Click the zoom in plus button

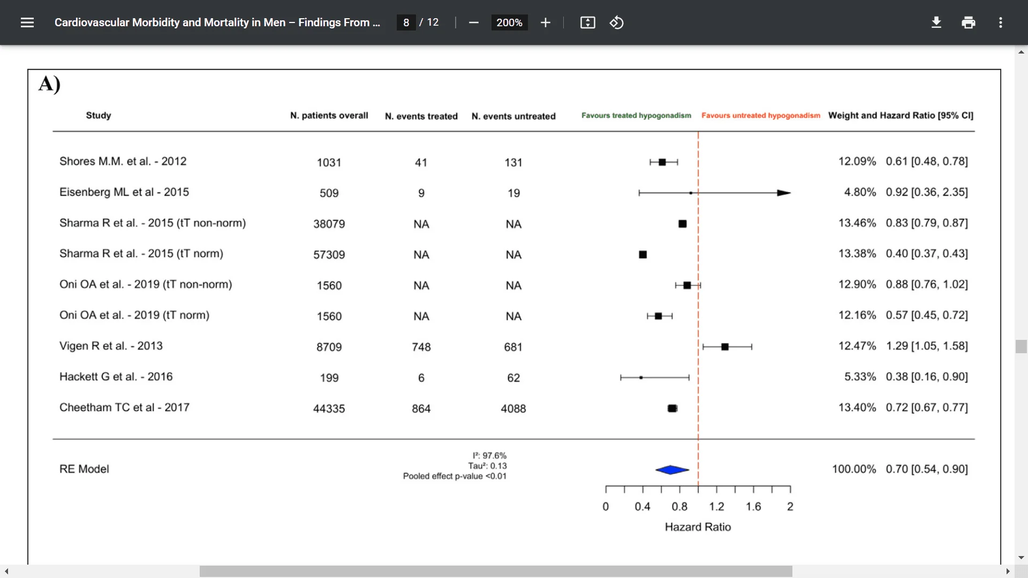tap(545, 22)
